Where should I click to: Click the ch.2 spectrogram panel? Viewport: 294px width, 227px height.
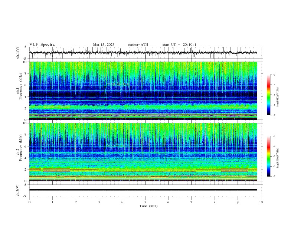(143, 152)
